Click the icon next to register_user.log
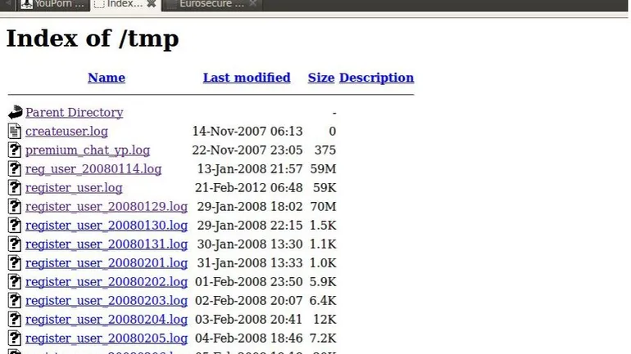631x354 pixels. point(15,188)
